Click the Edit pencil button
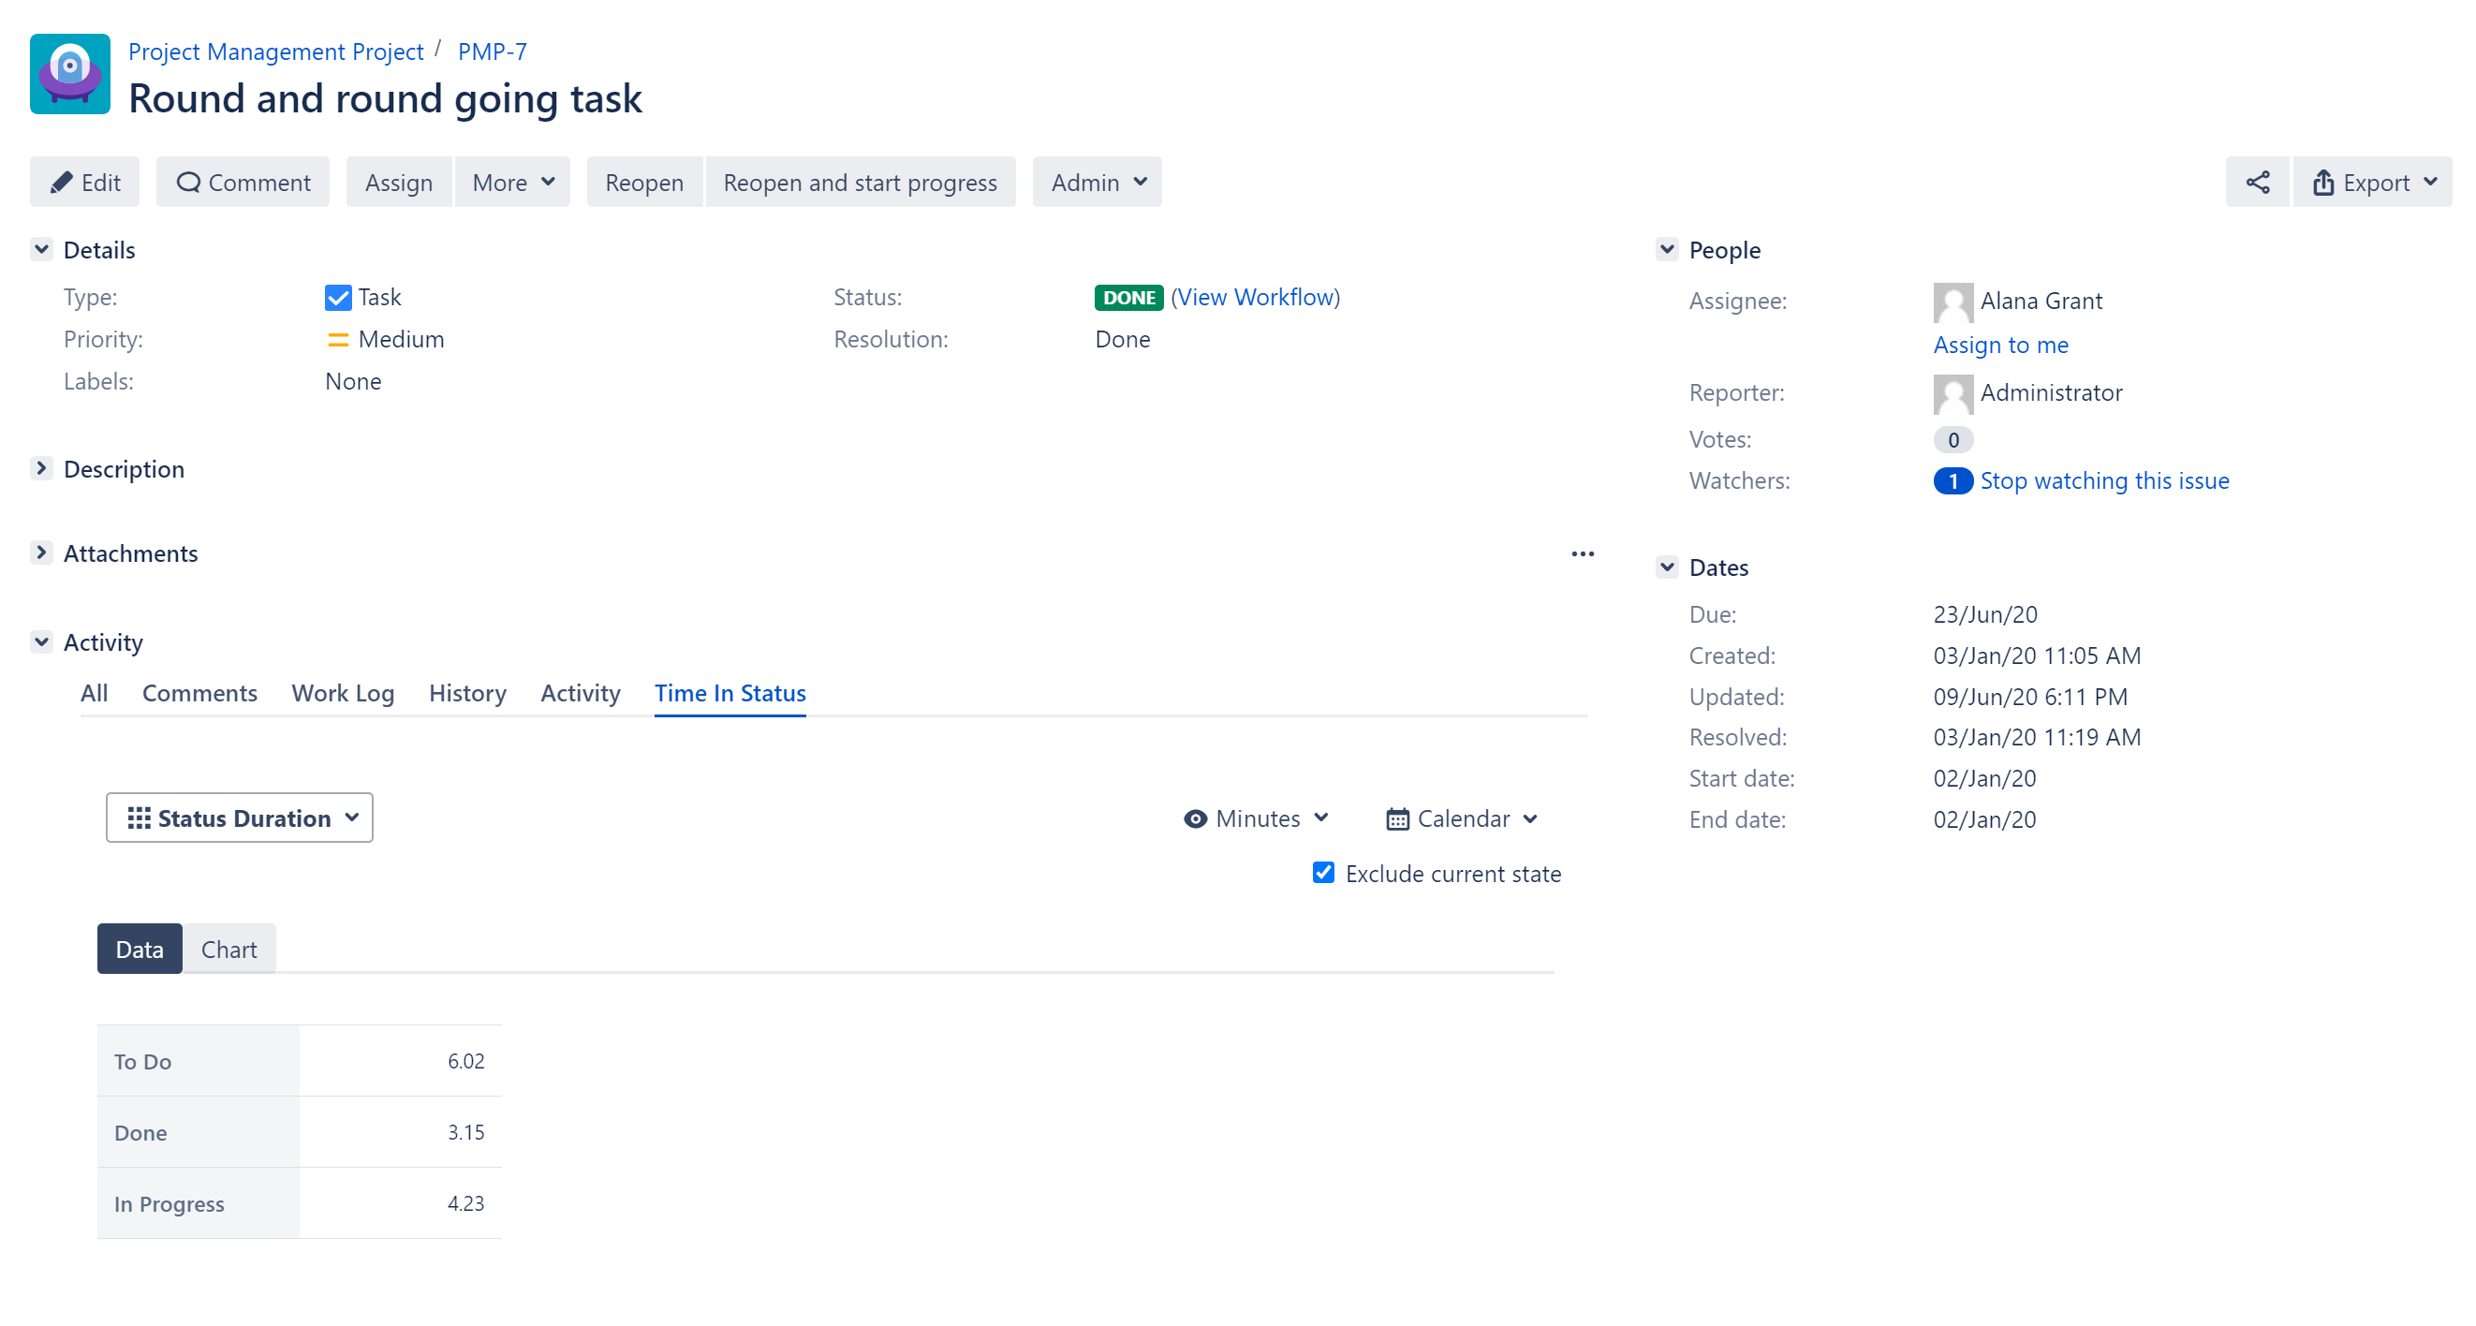The width and height of the screenshot is (2476, 1326). 84,183
